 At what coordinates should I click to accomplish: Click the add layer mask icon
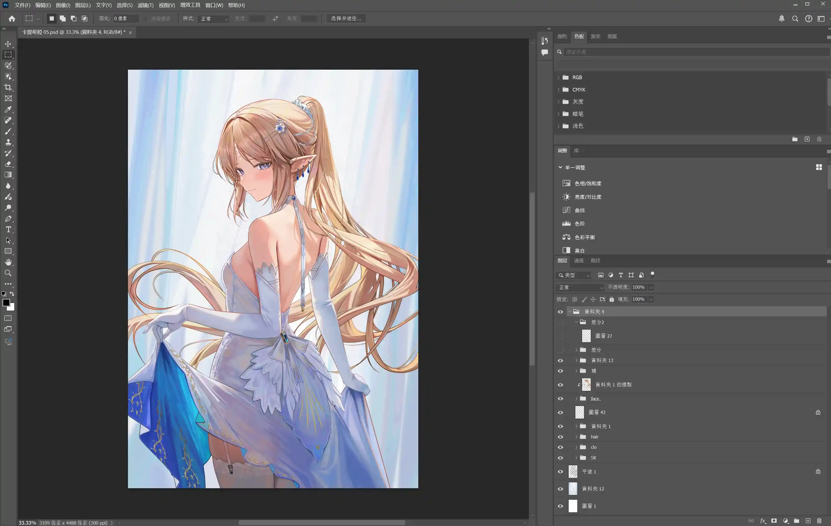(774, 521)
